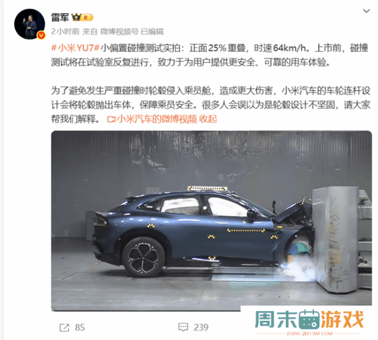Collapse the post text with 收起
The height and width of the screenshot is (340, 378).
[208, 119]
